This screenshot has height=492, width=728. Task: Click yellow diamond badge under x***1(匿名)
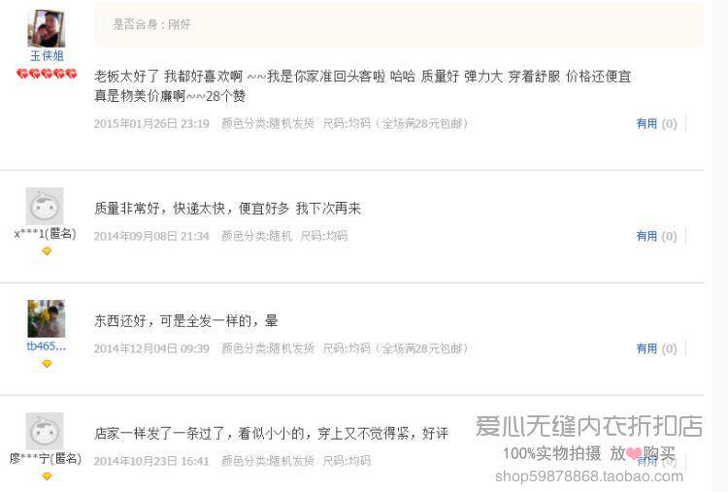point(47,251)
